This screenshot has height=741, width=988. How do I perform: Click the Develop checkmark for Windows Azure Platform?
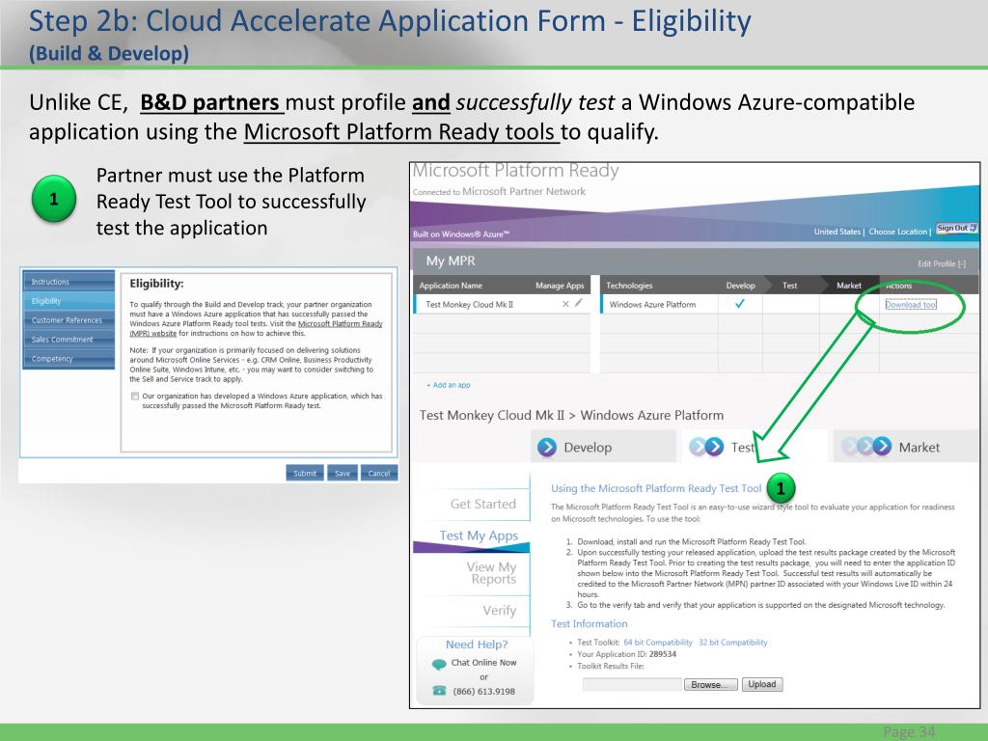(740, 304)
